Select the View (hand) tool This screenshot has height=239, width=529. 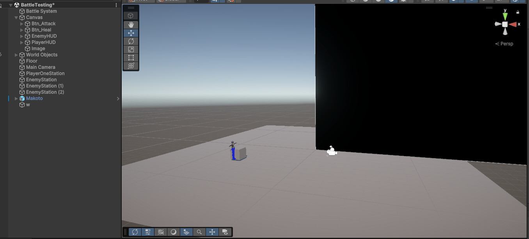coord(131,25)
